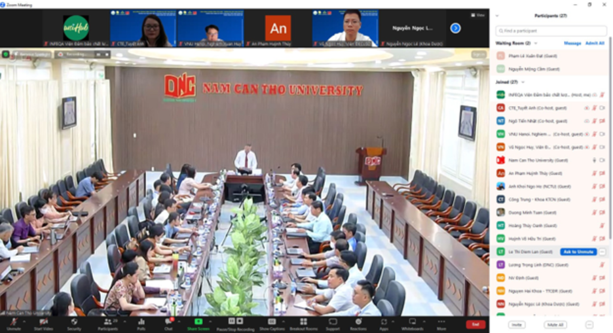Open chat options arrow beside Chat
The width and height of the screenshot is (613, 333).
point(179,321)
